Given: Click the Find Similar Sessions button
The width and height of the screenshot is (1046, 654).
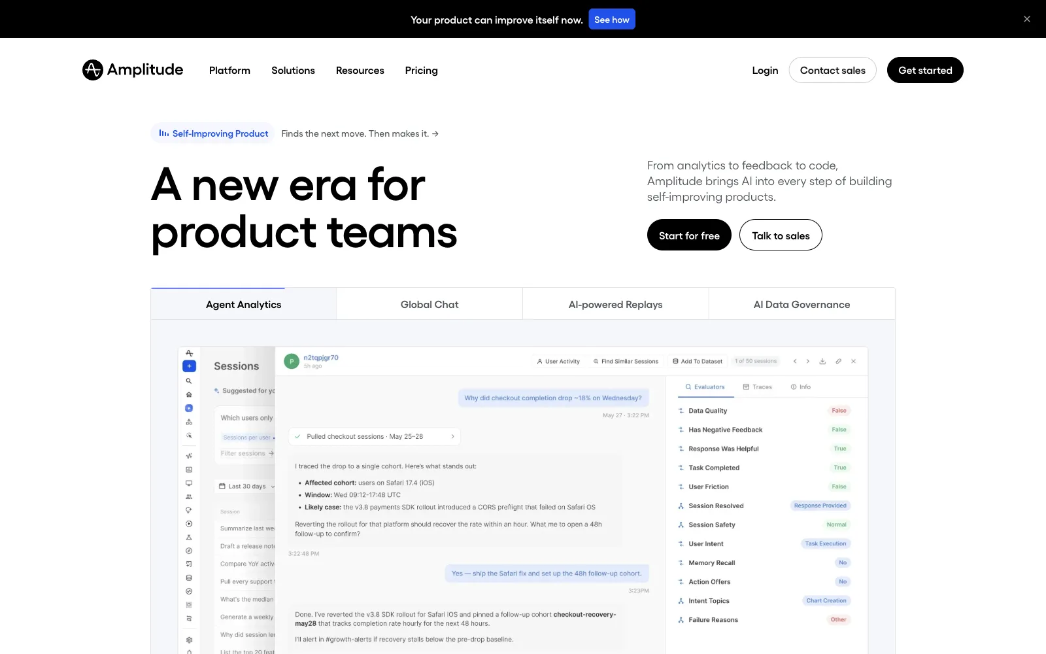Looking at the screenshot, I should [626, 361].
